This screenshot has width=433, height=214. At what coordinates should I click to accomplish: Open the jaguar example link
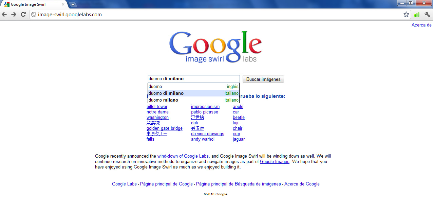[239, 139]
